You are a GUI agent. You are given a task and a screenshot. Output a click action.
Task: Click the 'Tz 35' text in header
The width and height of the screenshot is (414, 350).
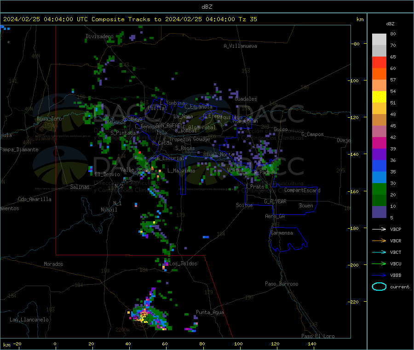[247, 19]
